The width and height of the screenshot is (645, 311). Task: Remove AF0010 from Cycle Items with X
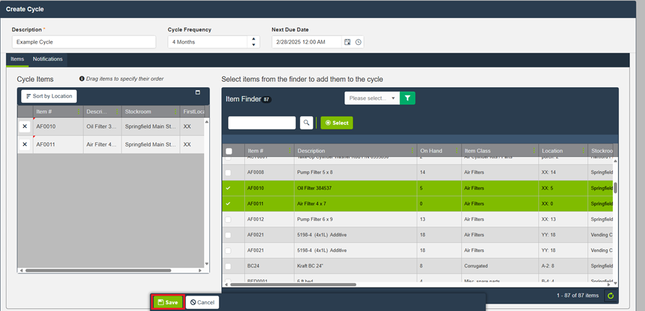25,126
